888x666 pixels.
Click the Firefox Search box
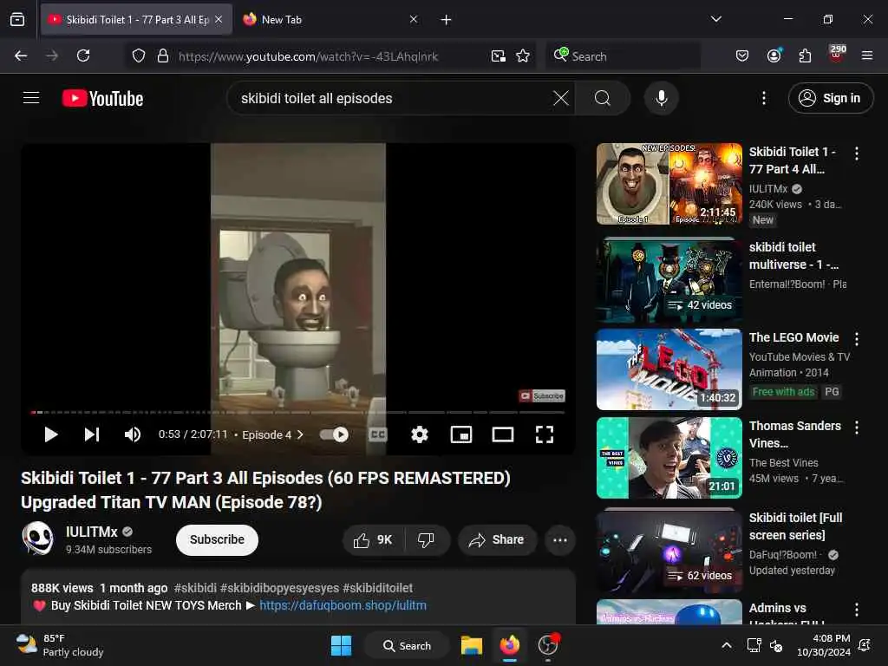[624, 56]
